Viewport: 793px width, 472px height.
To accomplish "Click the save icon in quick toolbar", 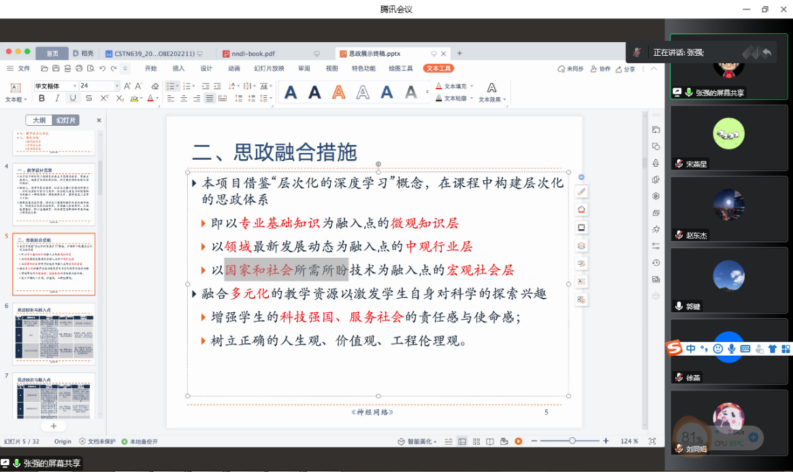I will pos(56,69).
